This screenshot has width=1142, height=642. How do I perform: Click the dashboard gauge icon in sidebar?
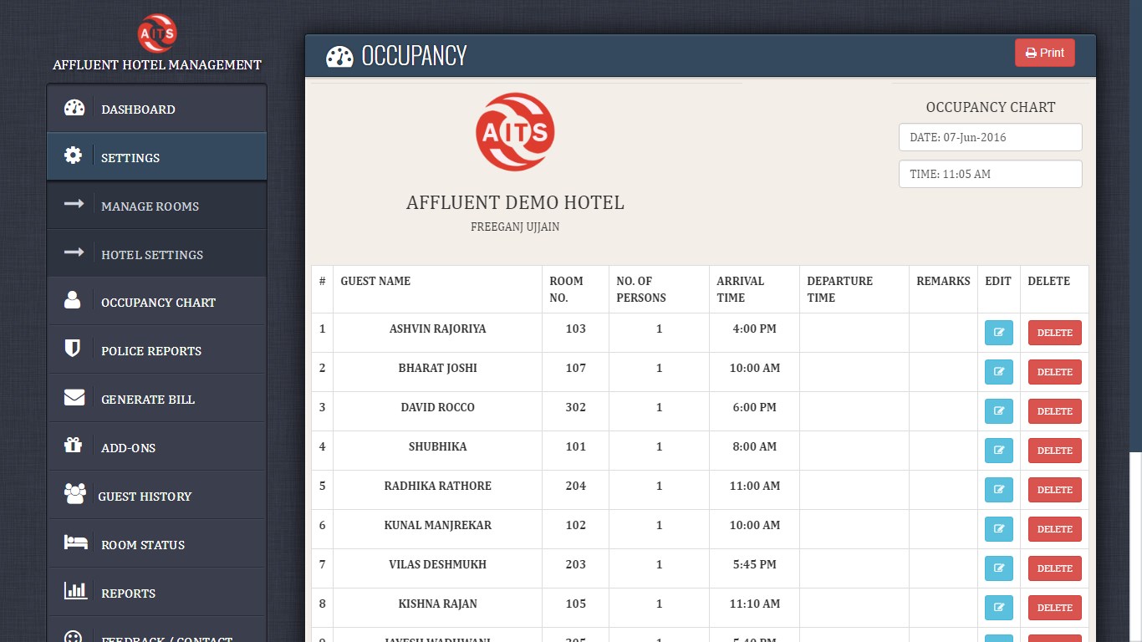tap(74, 108)
